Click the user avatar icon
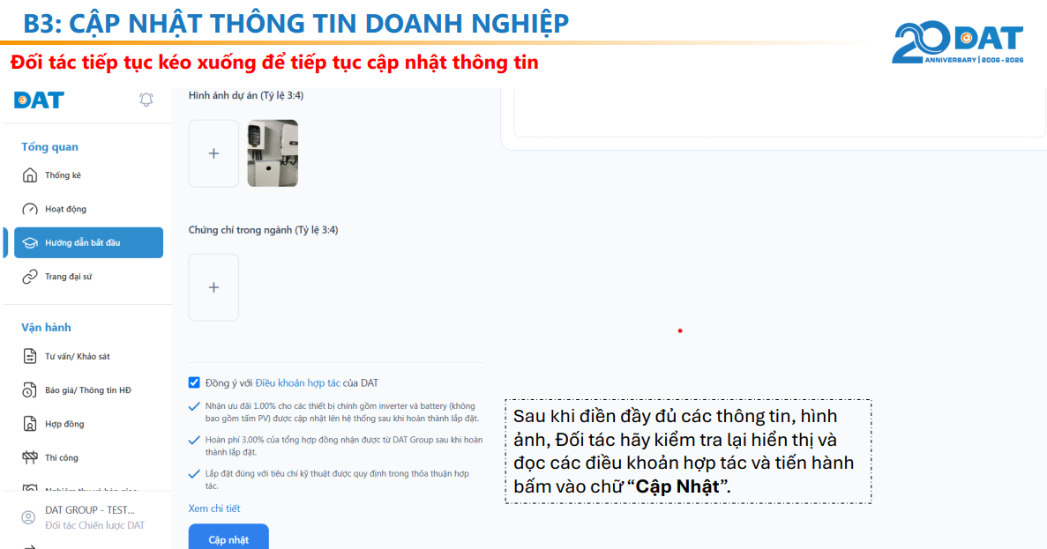The width and height of the screenshot is (1047, 549). click(28, 517)
